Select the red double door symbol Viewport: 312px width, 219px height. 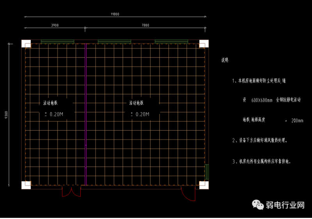[71, 192]
